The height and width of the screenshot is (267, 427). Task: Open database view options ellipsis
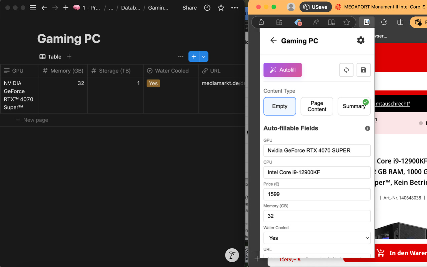(181, 57)
